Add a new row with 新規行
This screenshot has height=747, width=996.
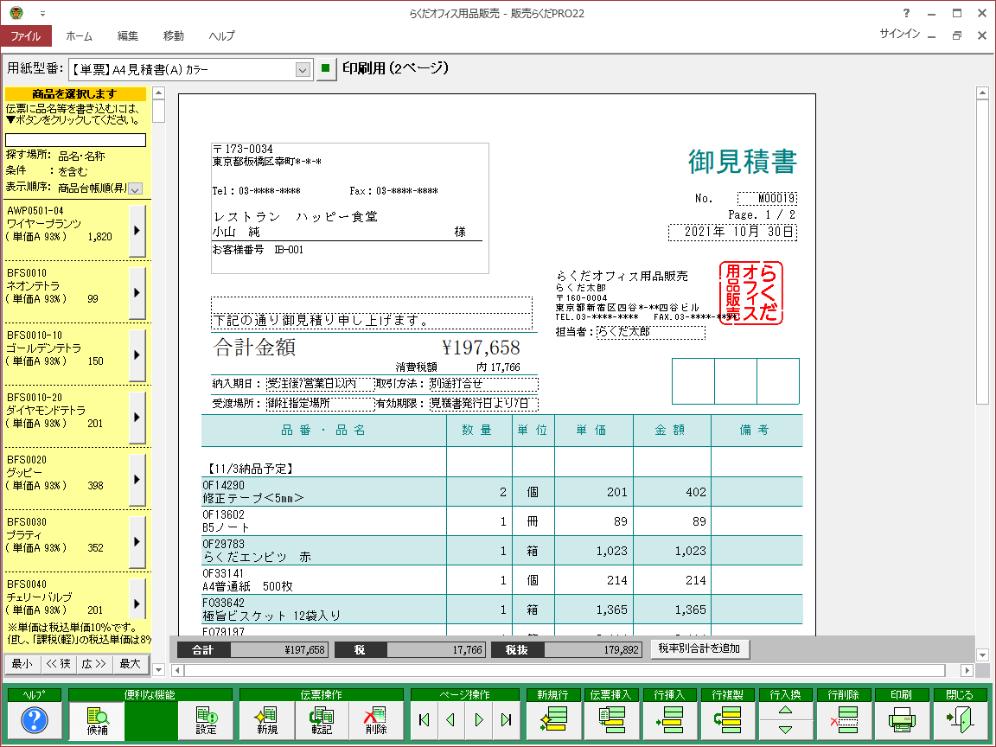553,719
